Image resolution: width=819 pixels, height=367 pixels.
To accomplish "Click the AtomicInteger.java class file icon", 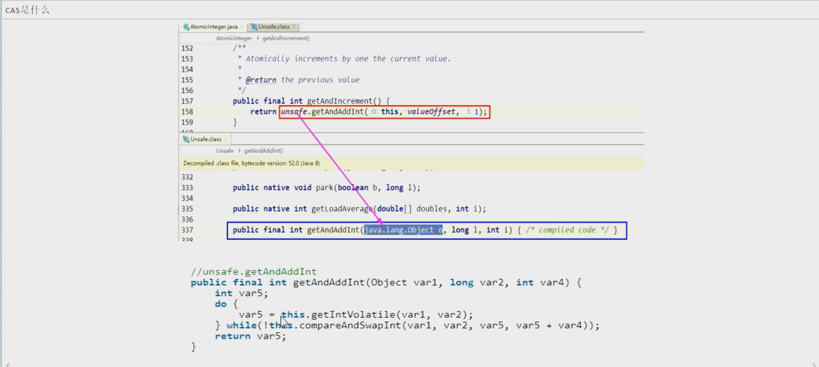I will pyautogui.click(x=186, y=27).
